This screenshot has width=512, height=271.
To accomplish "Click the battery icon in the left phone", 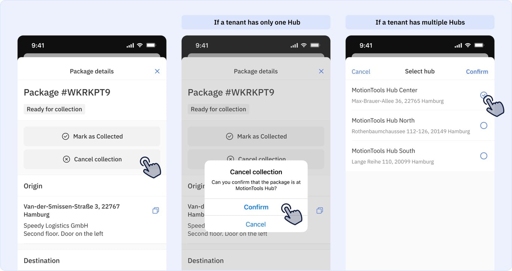I will tap(151, 45).
